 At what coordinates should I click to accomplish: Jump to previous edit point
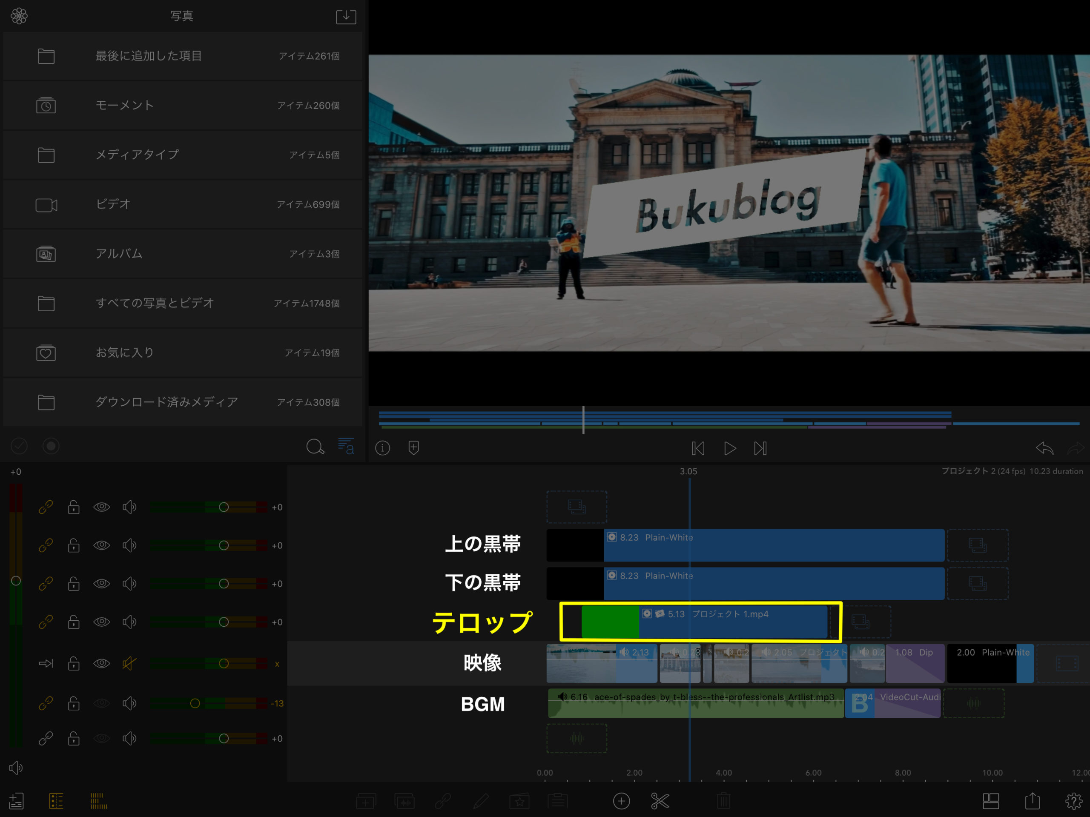(698, 448)
